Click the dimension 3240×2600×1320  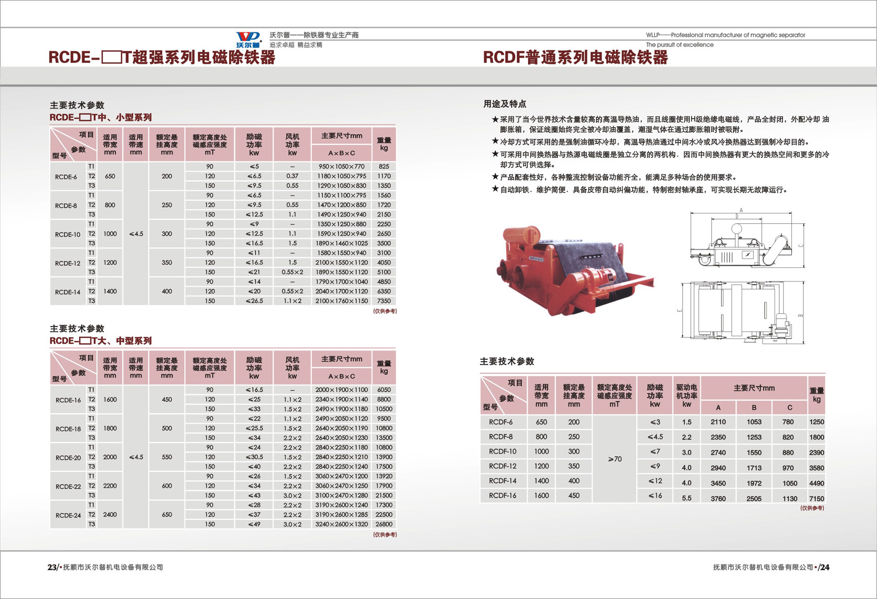click(341, 524)
